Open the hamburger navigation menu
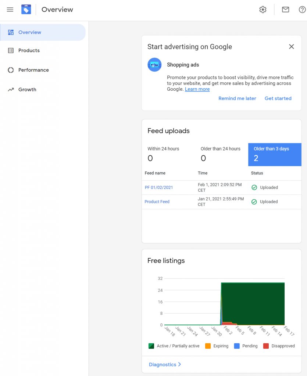Screen dimensions: 307x376 tap(10, 10)
